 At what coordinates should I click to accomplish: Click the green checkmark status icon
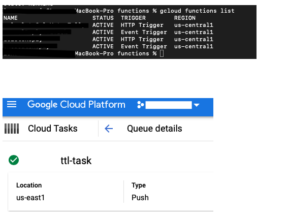coord(14,160)
